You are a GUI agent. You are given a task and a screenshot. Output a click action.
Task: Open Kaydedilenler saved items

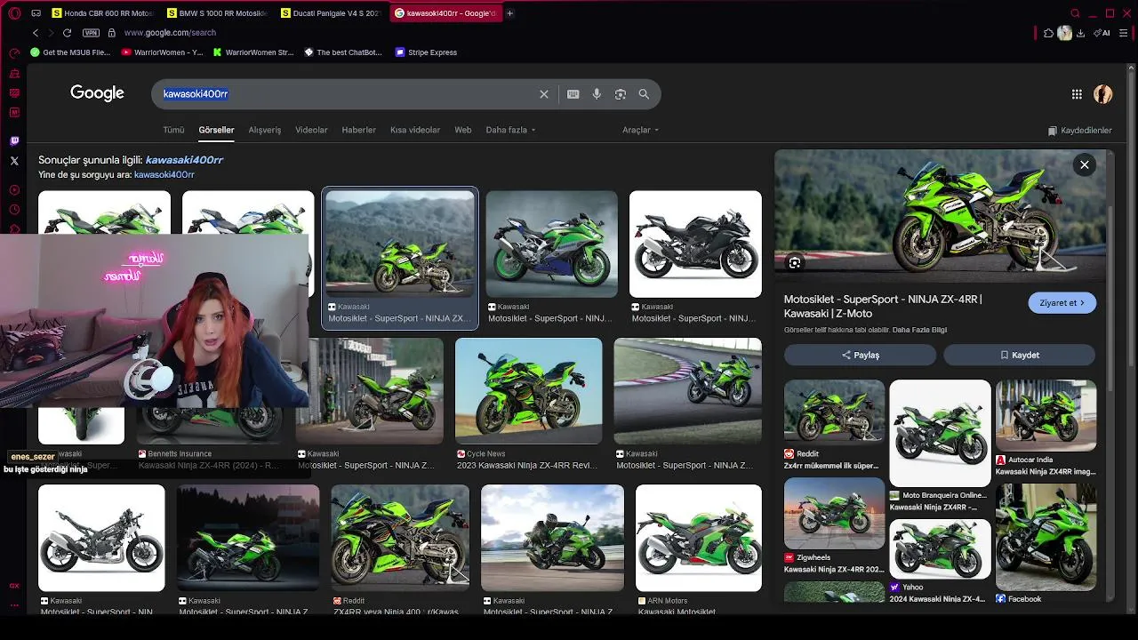coord(1079,131)
